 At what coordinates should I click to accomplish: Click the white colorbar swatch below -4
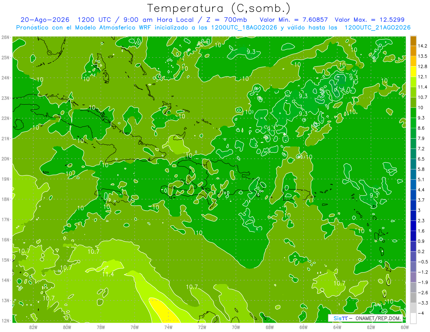click(413, 318)
